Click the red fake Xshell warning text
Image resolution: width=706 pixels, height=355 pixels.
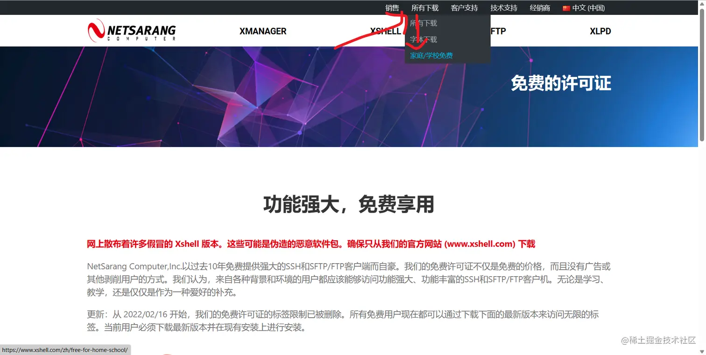[x=311, y=244]
